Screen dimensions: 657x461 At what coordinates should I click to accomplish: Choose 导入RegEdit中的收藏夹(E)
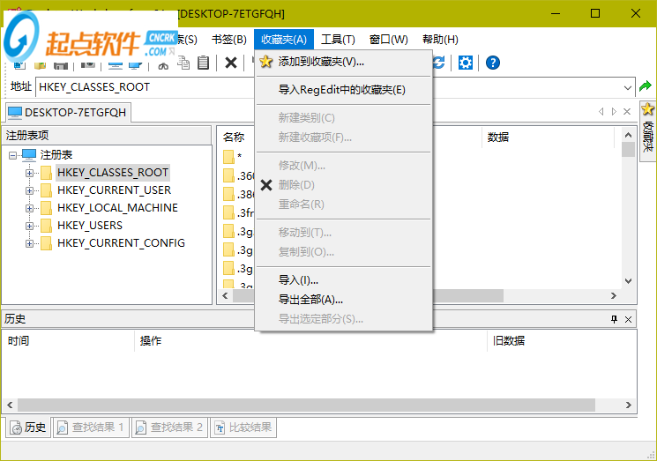(344, 90)
